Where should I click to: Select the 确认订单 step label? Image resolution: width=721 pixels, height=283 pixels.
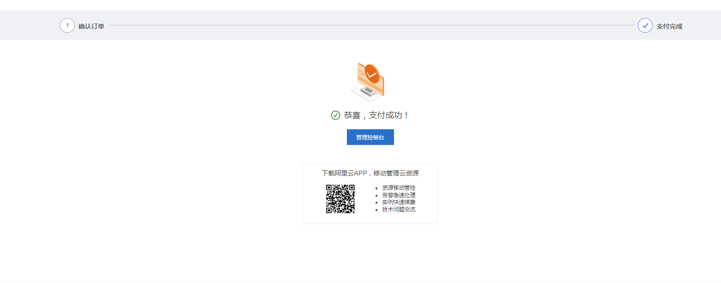pos(91,26)
